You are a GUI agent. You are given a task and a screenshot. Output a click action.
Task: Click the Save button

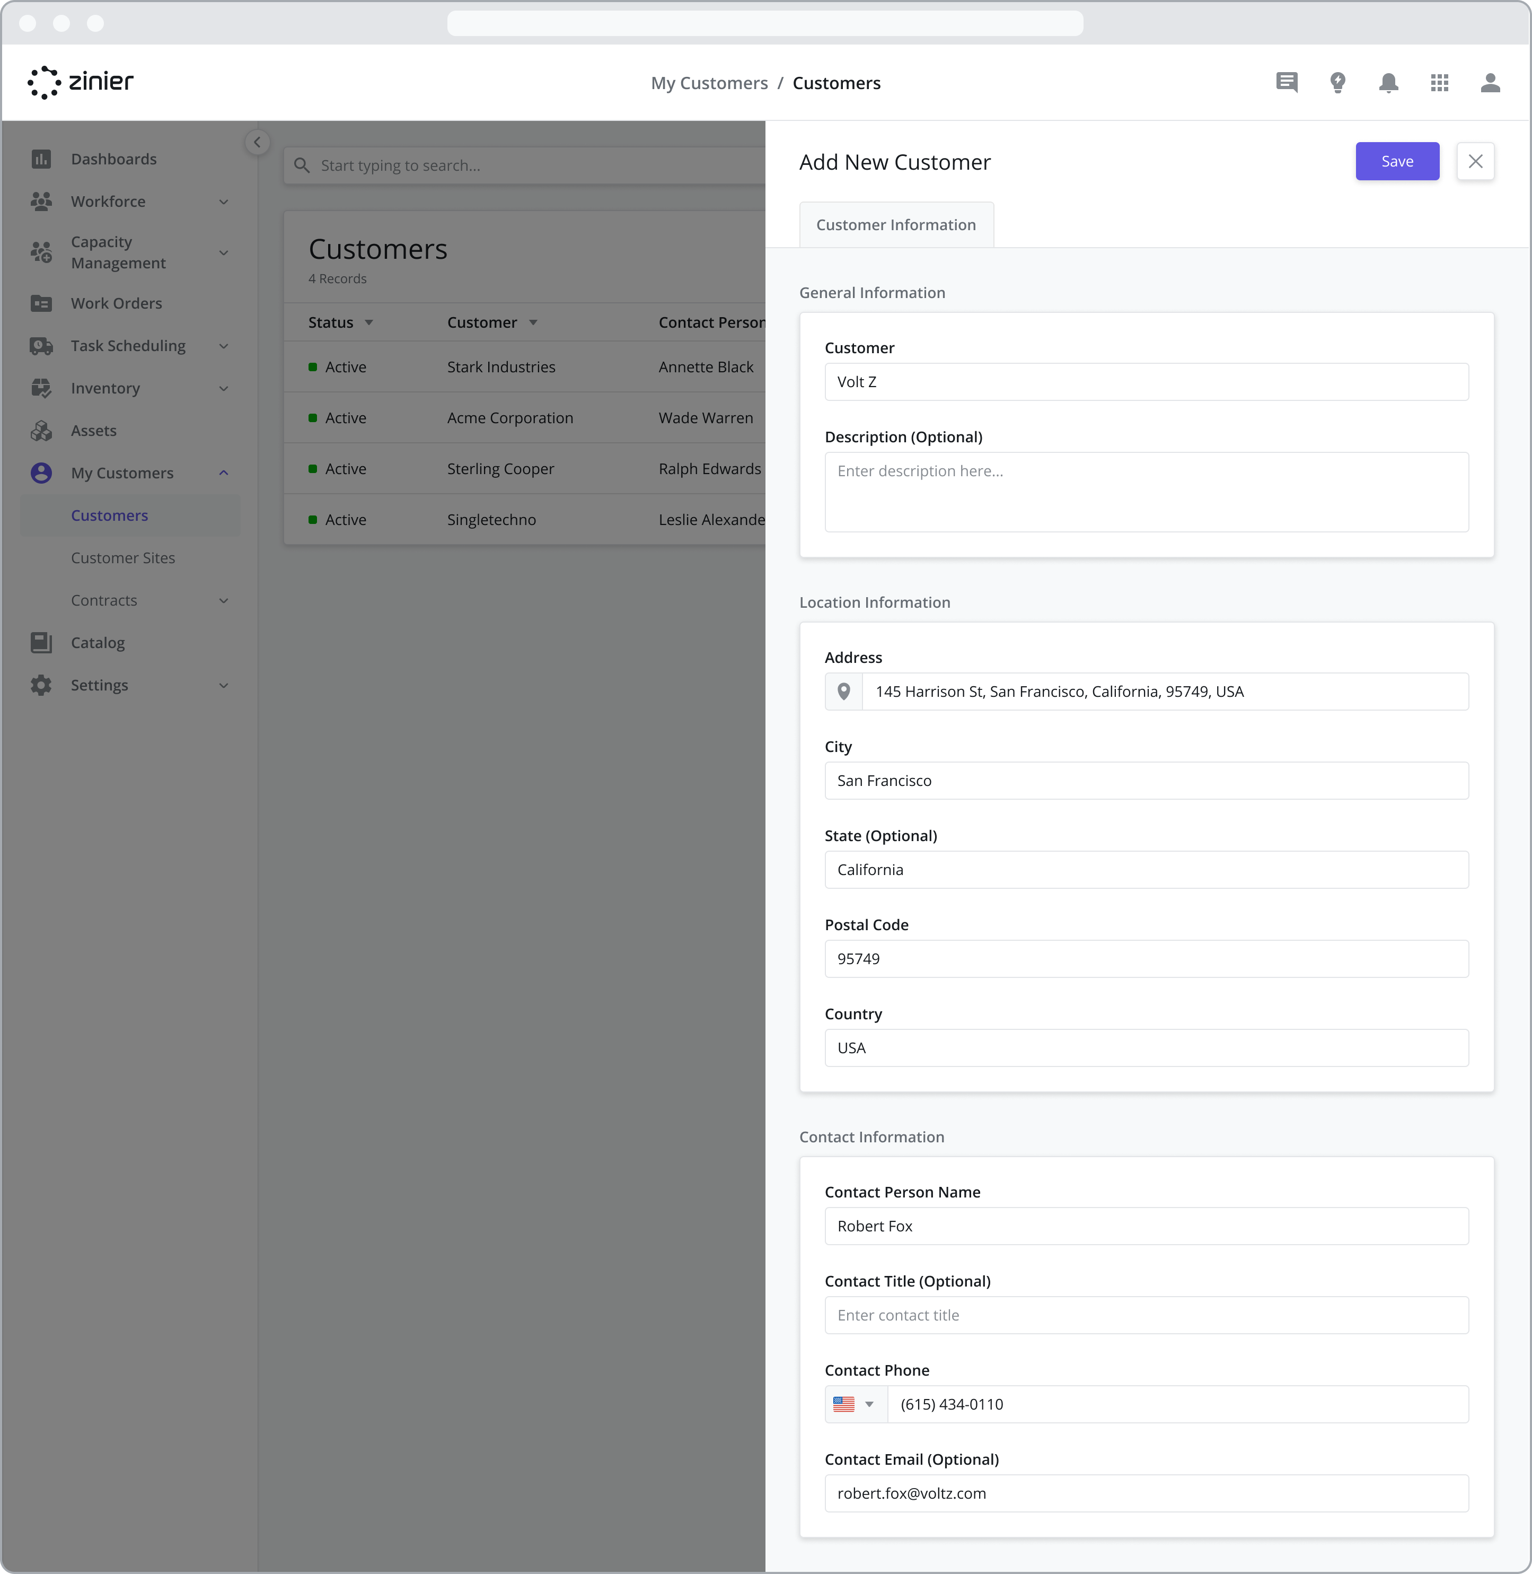coord(1397,161)
